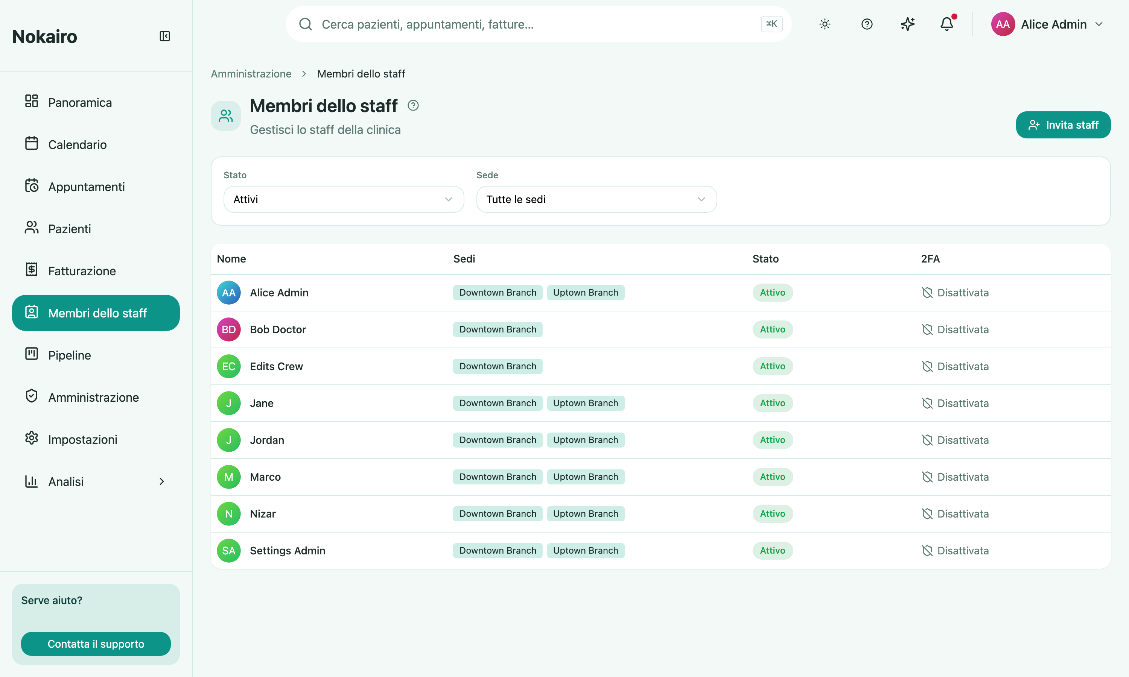1129x677 pixels.
Task: Open the AI sparkles assistant icon
Action: 908,24
